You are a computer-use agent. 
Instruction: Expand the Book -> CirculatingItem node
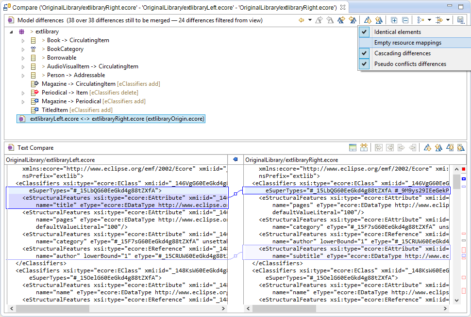[23, 40]
